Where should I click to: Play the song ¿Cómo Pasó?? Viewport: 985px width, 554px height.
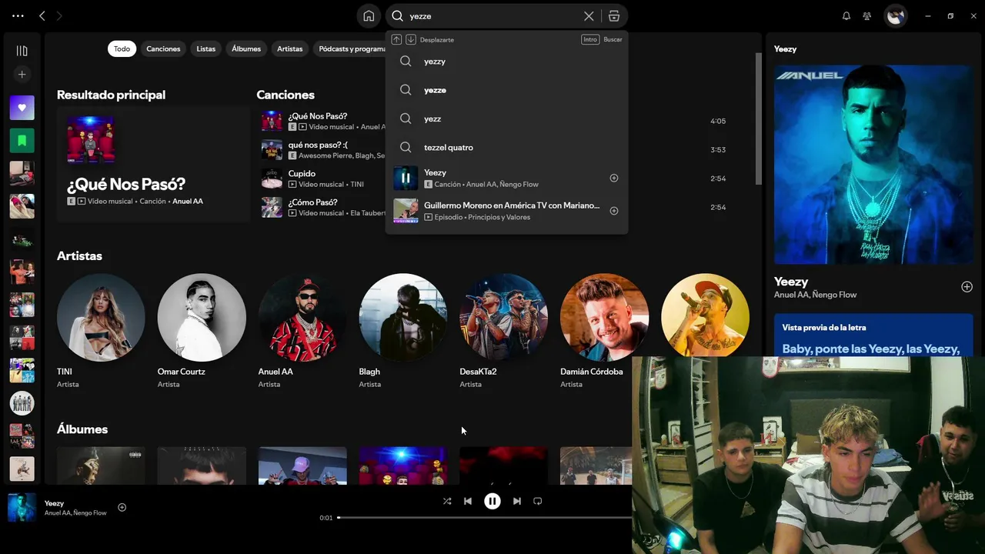(272, 207)
